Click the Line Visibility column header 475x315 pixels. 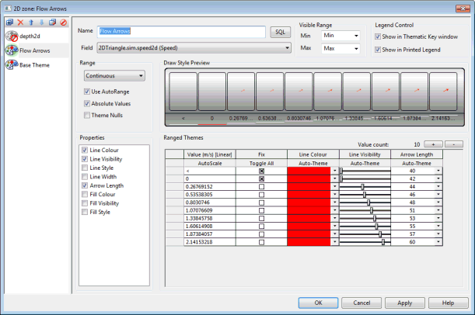pos(365,154)
